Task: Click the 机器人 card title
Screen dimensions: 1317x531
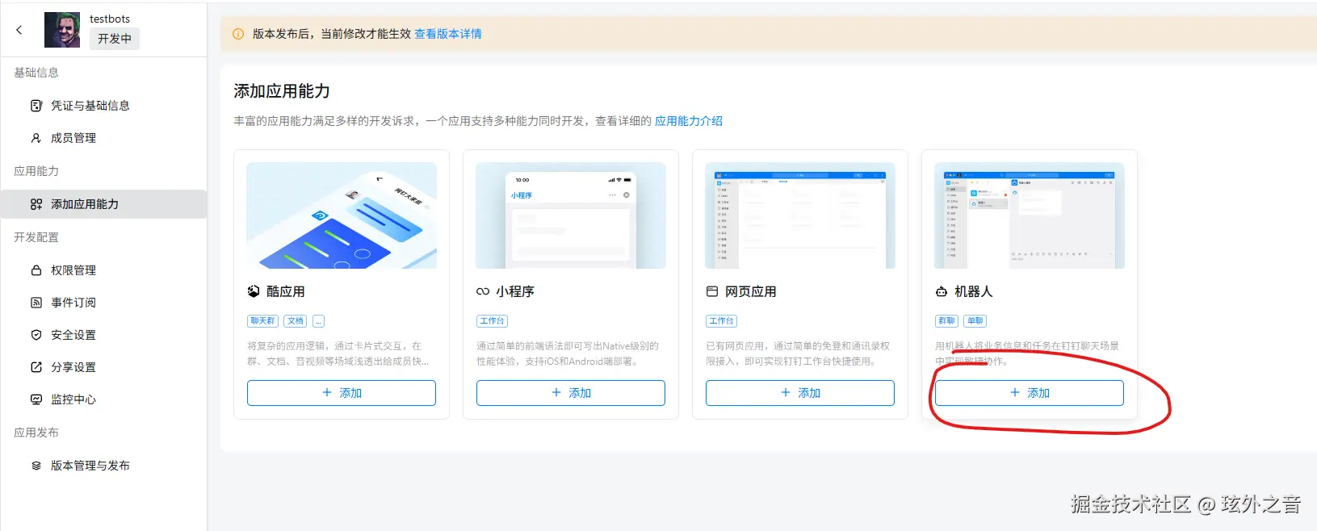Action: click(974, 291)
